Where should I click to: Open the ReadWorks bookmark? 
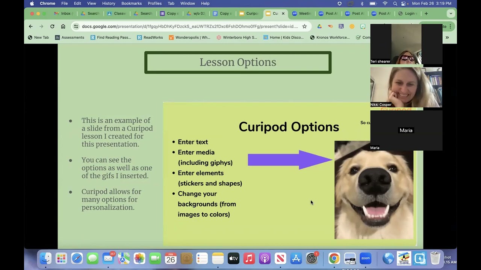(x=150, y=37)
